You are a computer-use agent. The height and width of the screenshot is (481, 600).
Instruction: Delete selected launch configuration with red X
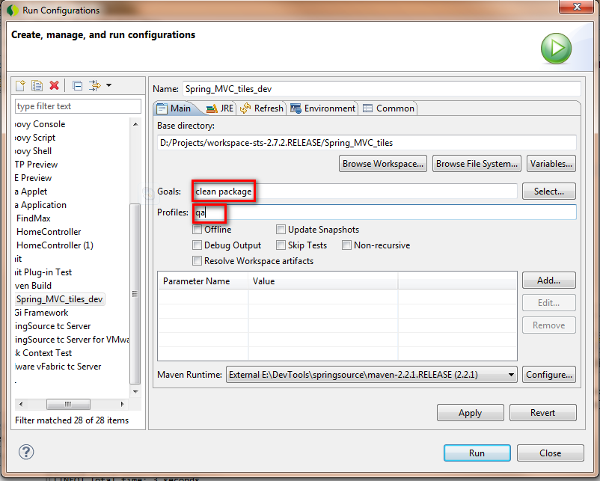pos(55,85)
